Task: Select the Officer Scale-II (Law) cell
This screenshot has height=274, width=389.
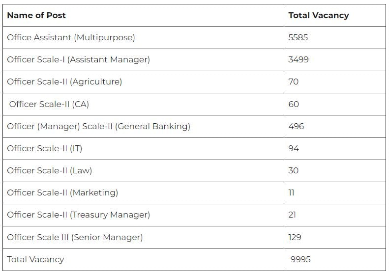Action: (49, 170)
